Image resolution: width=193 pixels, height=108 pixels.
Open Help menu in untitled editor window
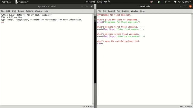coord(142,11)
